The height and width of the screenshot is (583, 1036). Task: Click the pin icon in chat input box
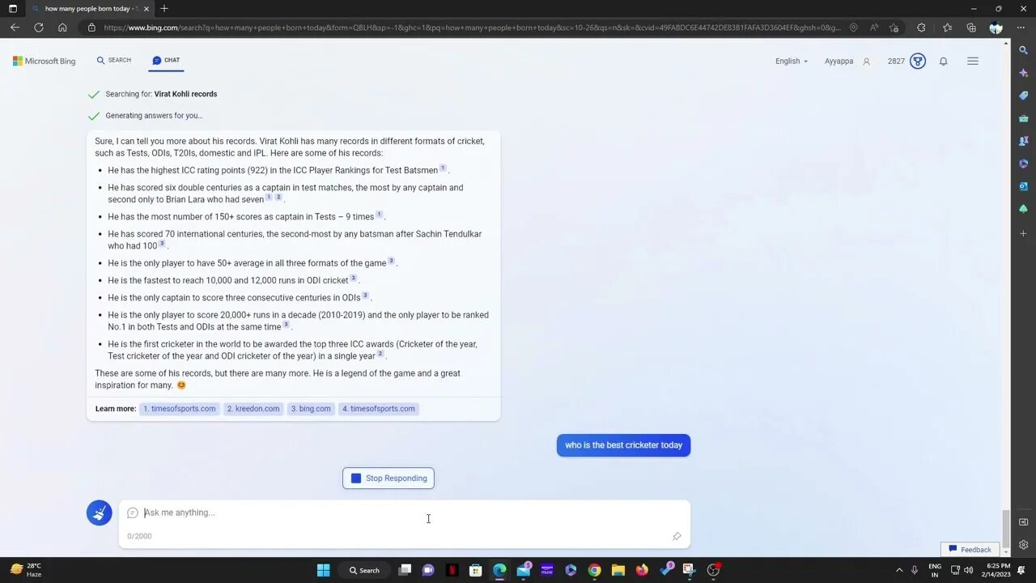click(677, 536)
